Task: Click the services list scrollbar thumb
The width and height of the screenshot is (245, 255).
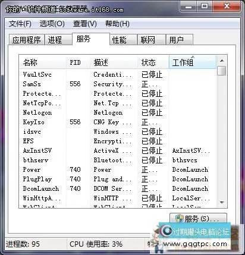Action: pos(222,71)
